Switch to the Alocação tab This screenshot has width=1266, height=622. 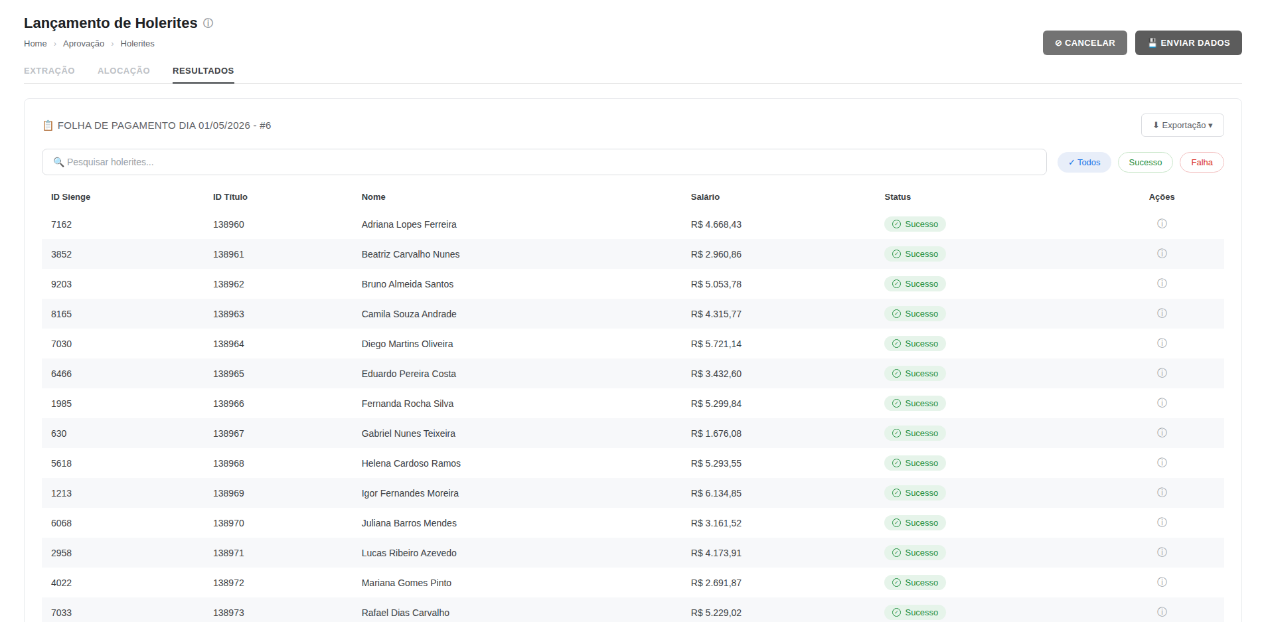click(123, 71)
